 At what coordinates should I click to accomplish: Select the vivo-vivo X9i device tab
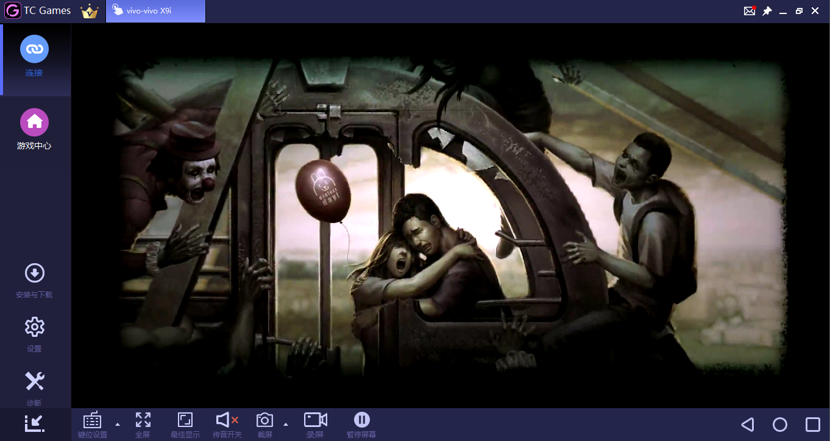point(156,11)
